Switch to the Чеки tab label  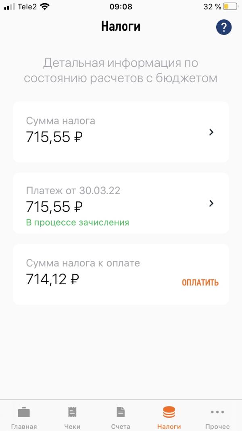(72, 427)
